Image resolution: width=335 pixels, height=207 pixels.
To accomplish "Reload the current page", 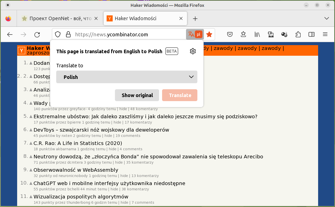I will tap(37, 35).
